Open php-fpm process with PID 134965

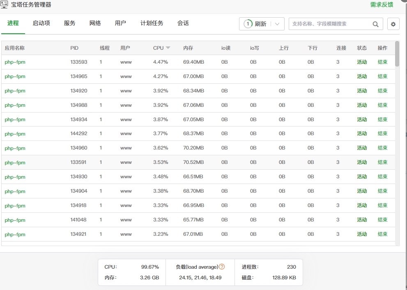pyautogui.click(x=15, y=76)
